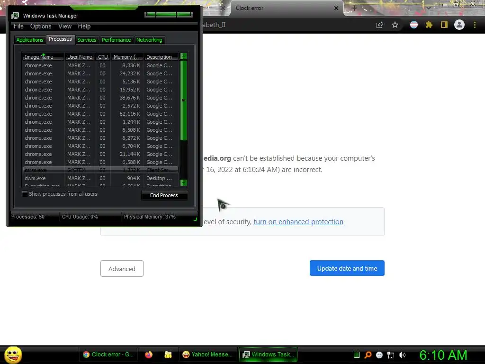This screenshot has width=485, height=364.
Task: Click the Physical Memory: 37% status entry
Action: [150, 217]
